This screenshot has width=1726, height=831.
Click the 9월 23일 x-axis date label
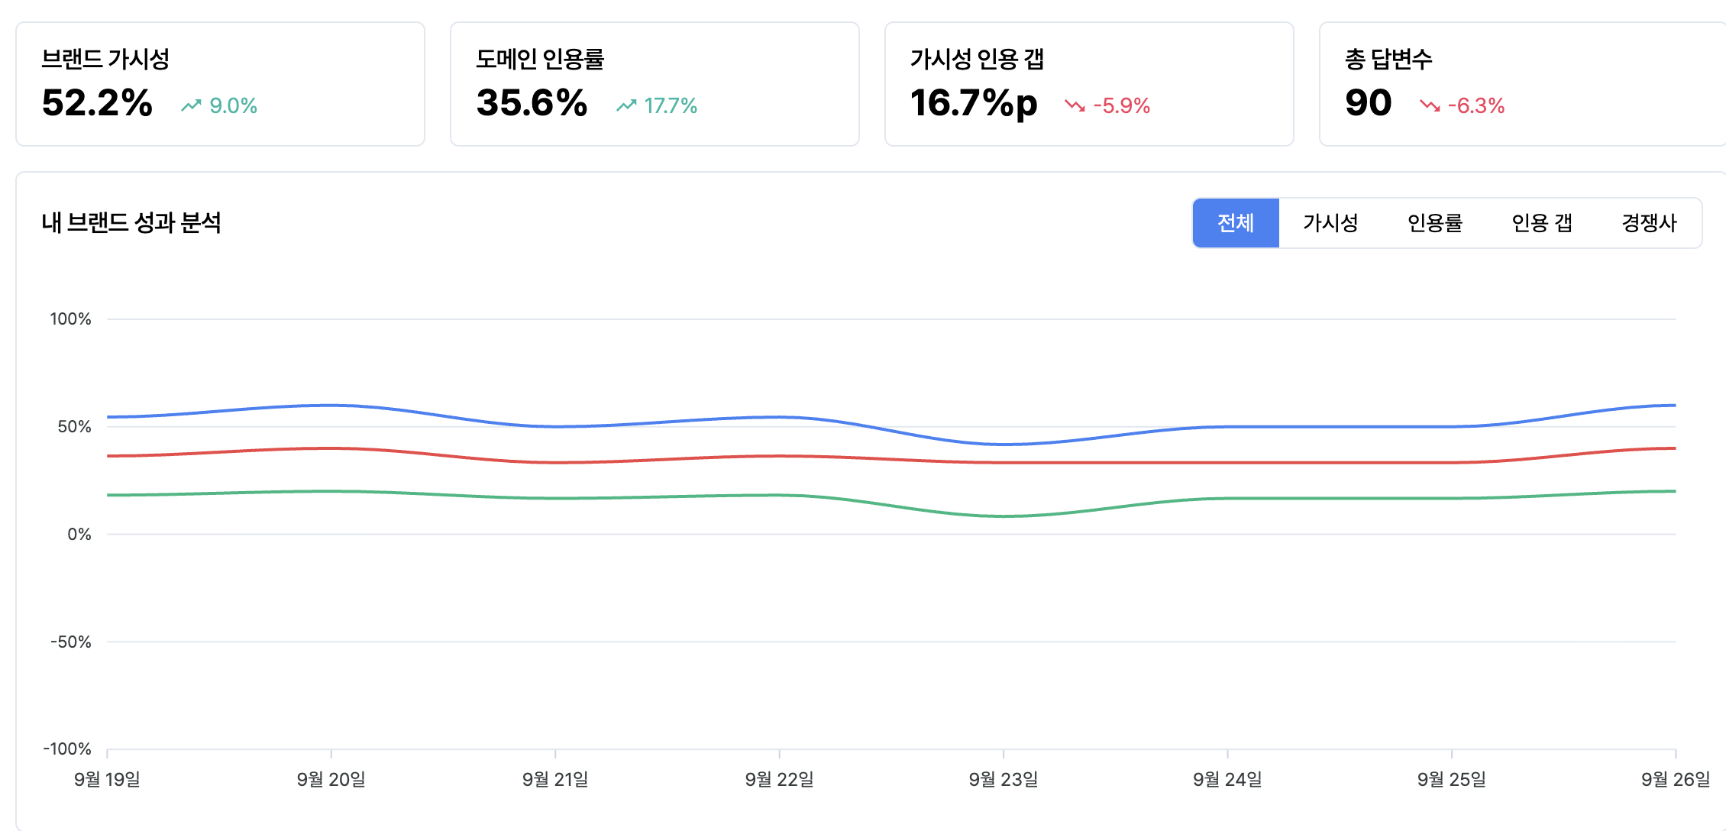1004,779
